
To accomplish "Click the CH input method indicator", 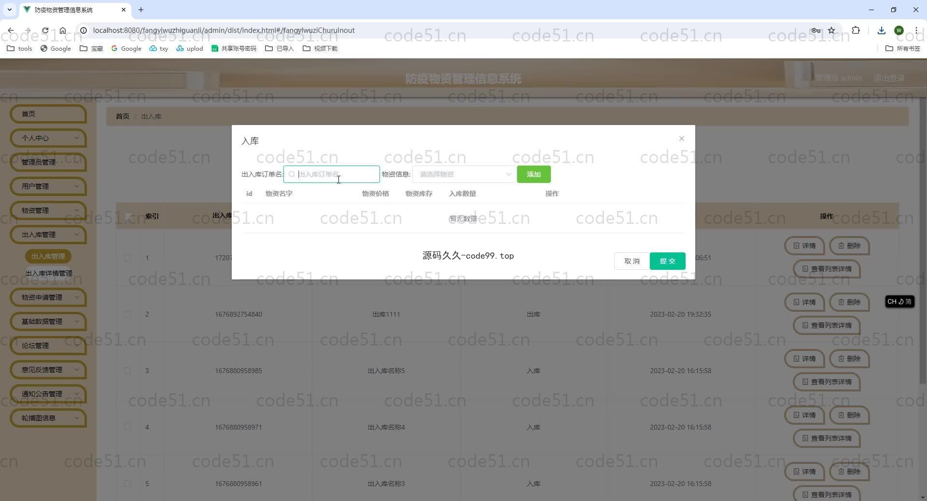I will (899, 302).
